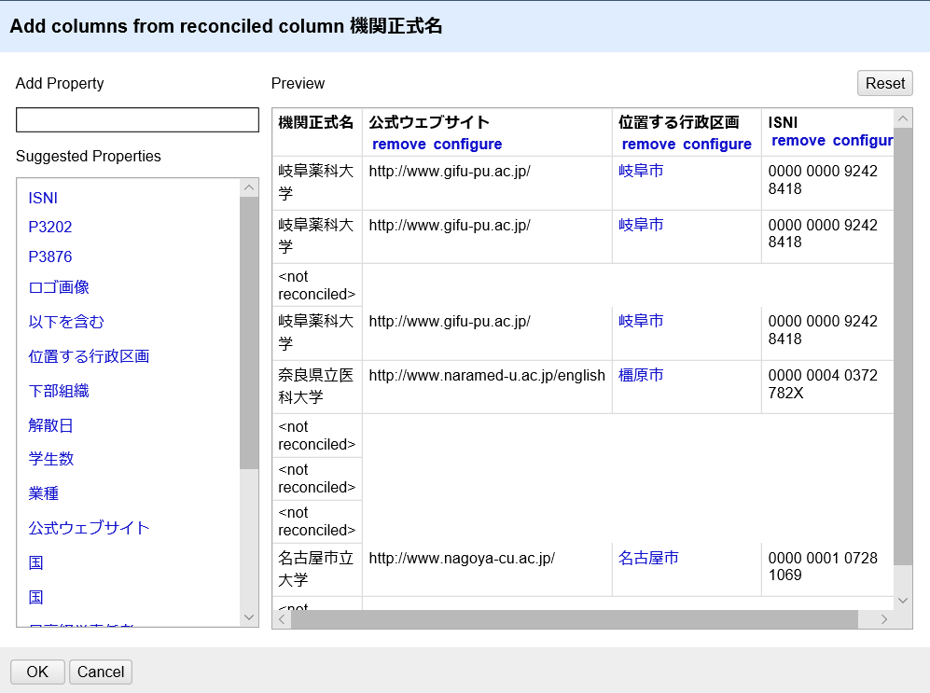This screenshot has width=930, height=693.
Task: Add the 以下を含む property
Action: [66, 322]
